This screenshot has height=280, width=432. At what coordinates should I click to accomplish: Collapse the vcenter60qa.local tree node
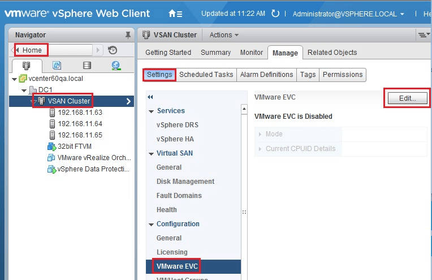pos(14,79)
